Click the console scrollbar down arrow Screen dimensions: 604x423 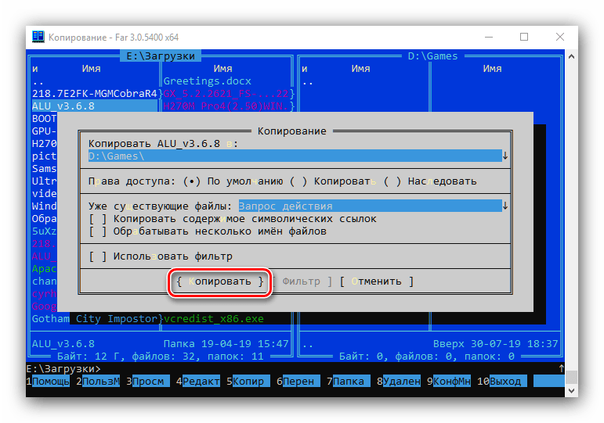[571, 391]
